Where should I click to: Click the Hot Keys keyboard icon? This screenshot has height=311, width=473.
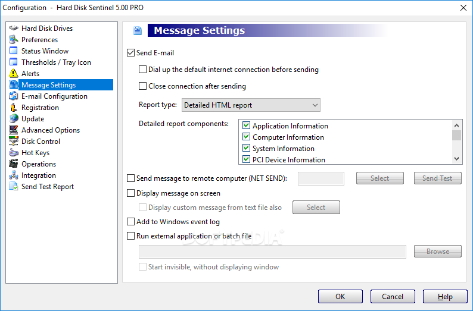(x=14, y=153)
